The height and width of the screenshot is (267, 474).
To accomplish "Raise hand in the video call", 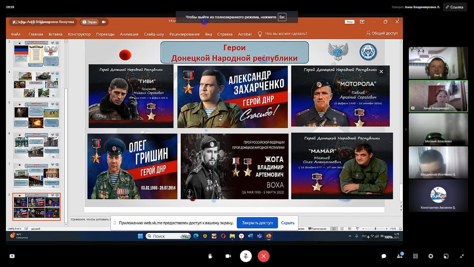I will coord(210,256).
